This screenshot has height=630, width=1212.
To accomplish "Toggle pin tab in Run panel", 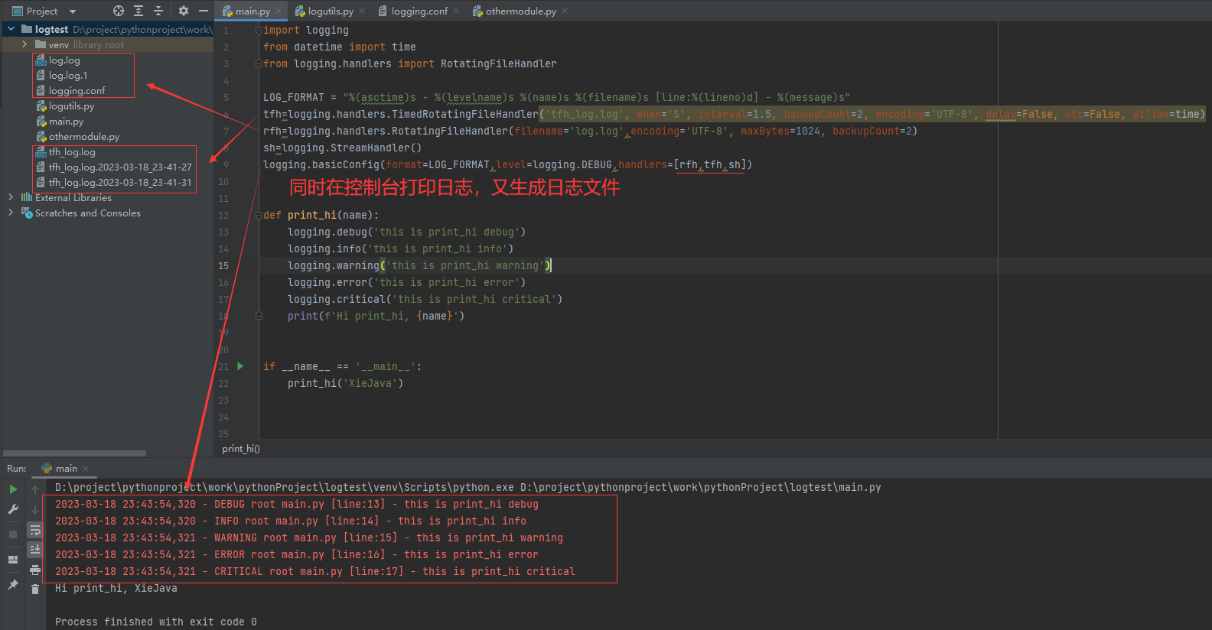I will click(13, 585).
